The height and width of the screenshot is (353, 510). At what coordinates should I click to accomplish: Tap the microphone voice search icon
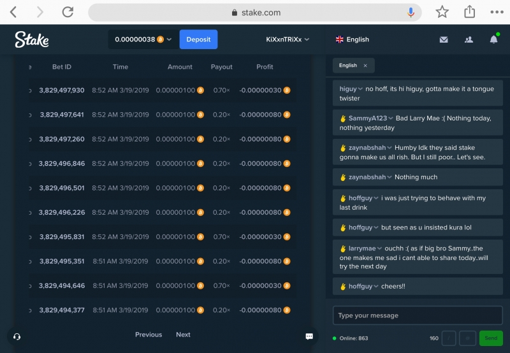(x=411, y=12)
